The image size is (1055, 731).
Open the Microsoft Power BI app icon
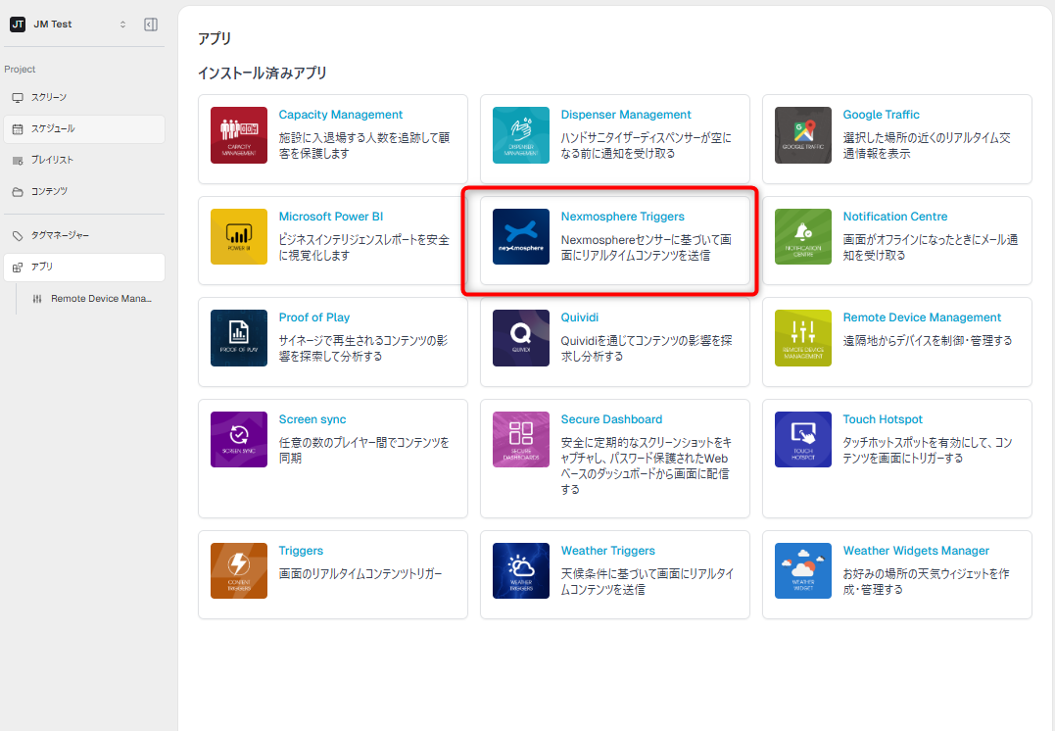click(239, 237)
